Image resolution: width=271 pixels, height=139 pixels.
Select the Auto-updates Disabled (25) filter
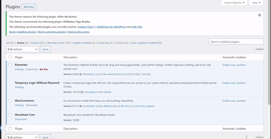coord(146,43)
